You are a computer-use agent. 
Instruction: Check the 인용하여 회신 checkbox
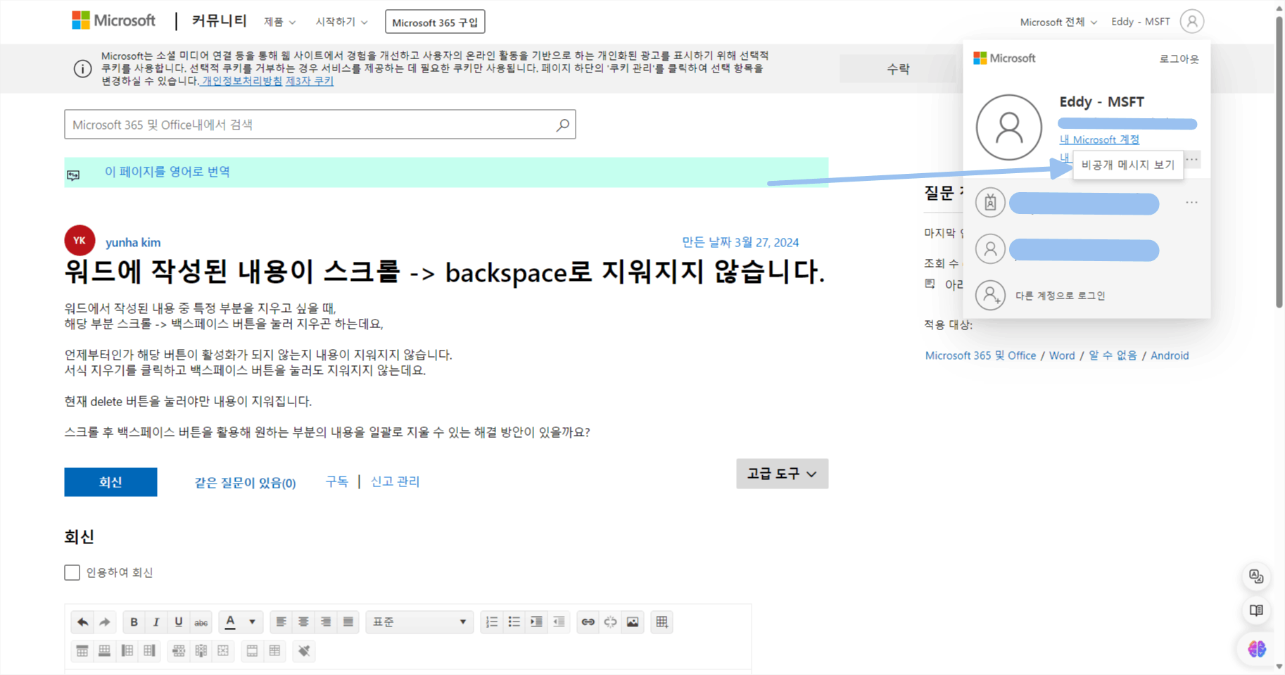72,573
